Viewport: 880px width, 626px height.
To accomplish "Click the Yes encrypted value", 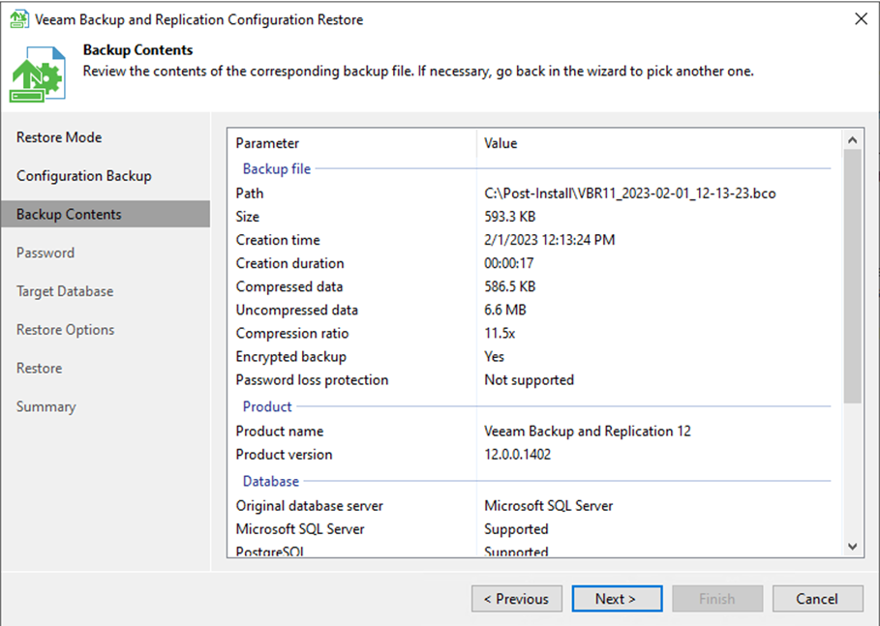I will coord(495,357).
